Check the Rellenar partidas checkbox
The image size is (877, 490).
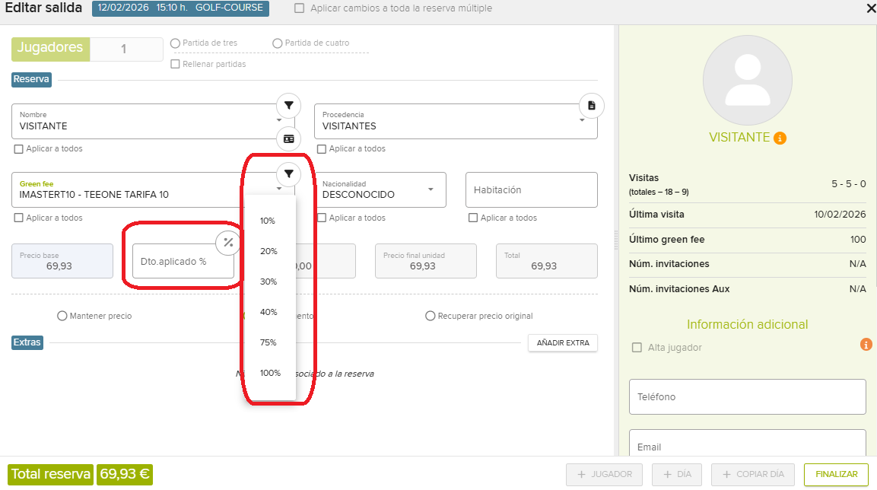click(176, 64)
